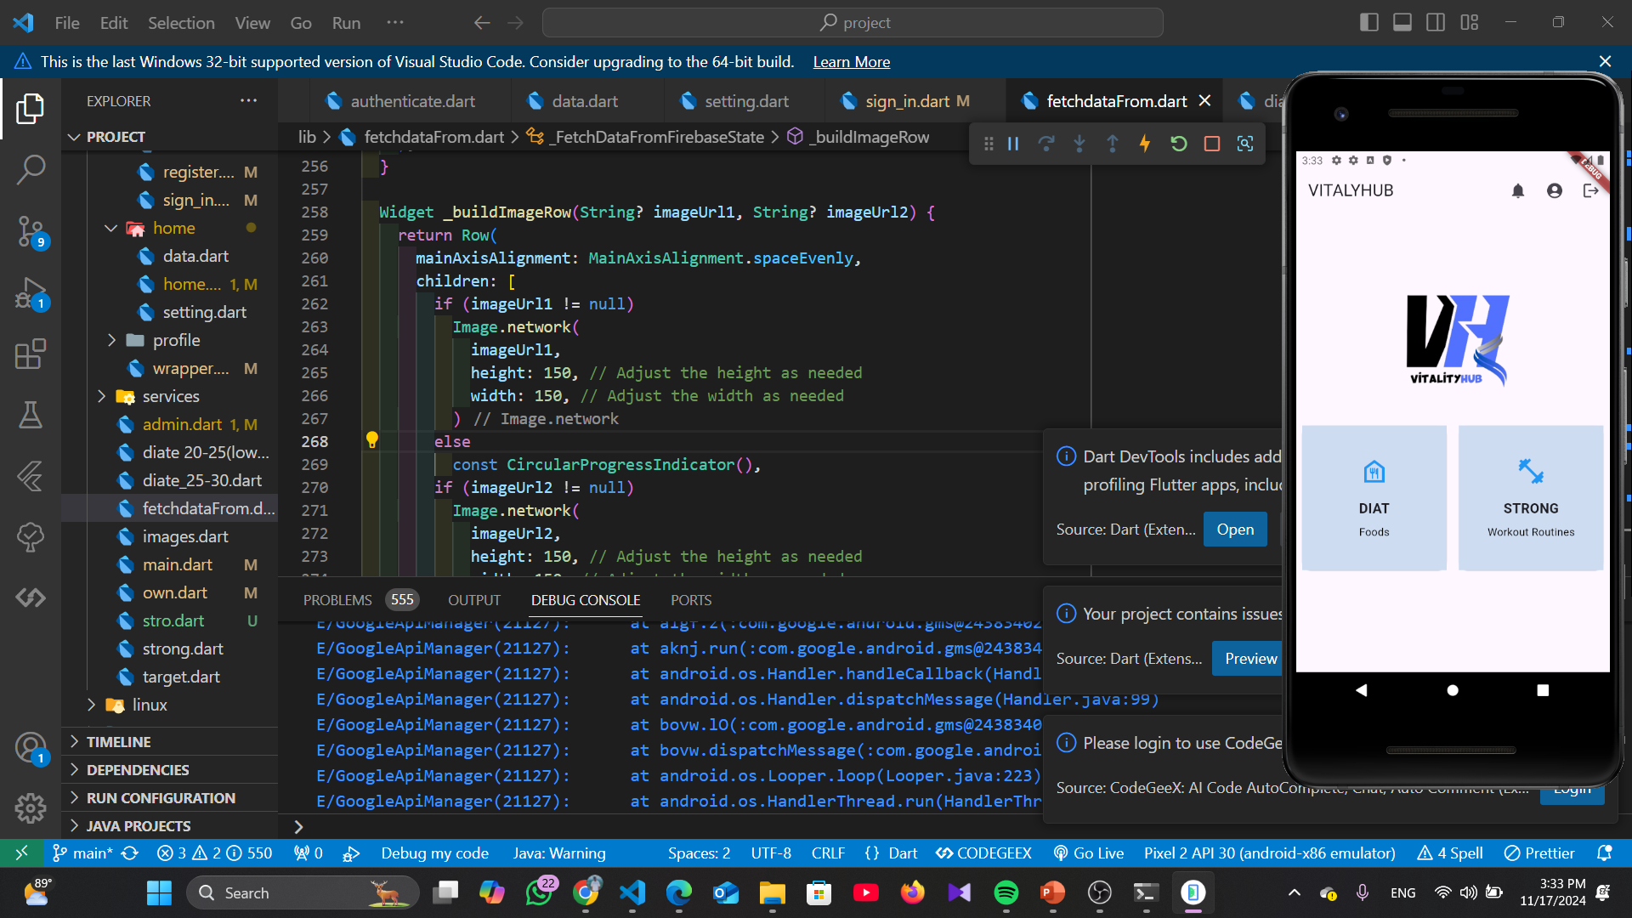The width and height of the screenshot is (1632, 918).
Task: Tap the logout icon in VITALYHUB app
Action: pyautogui.click(x=1590, y=191)
